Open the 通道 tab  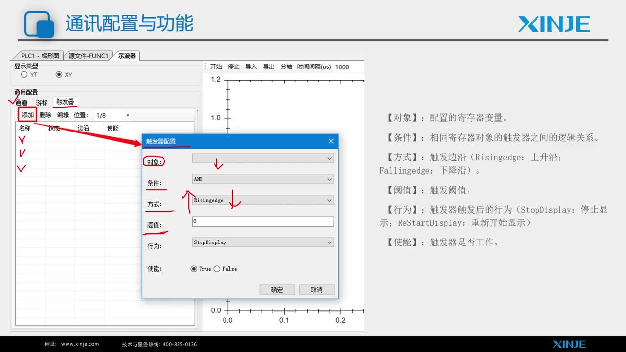pos(22,103)
